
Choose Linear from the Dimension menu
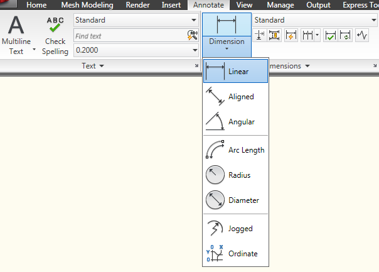(x=236, y=72)
